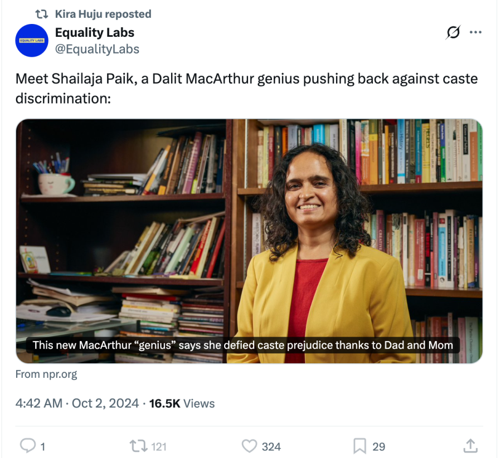Click the share arrow icon
The image size is (501, 458).
click(470, 446)
